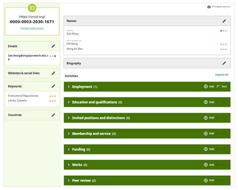The height and width of the screenshot is (190, 238).
Task: Toggle visibility dots for Library Systems keyword
Action: (x=53, y=101)
